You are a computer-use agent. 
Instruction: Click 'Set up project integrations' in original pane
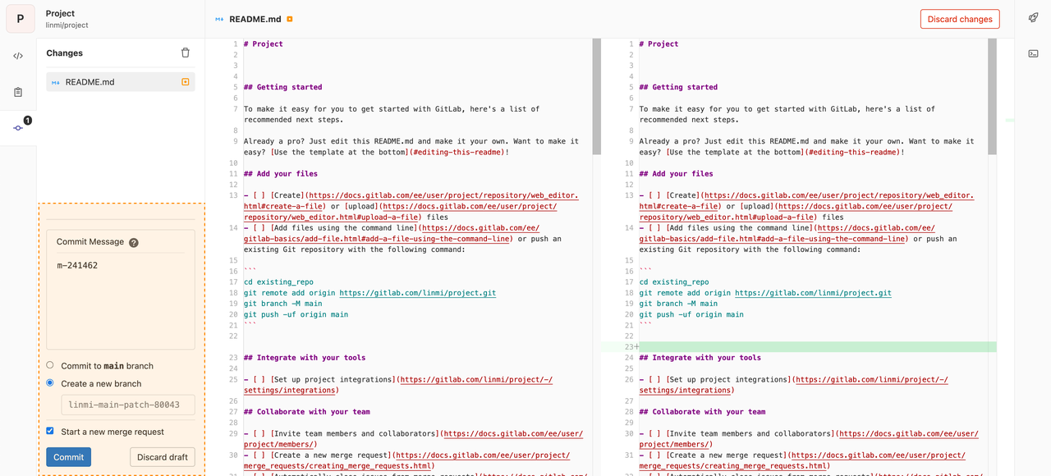point(333,380)
